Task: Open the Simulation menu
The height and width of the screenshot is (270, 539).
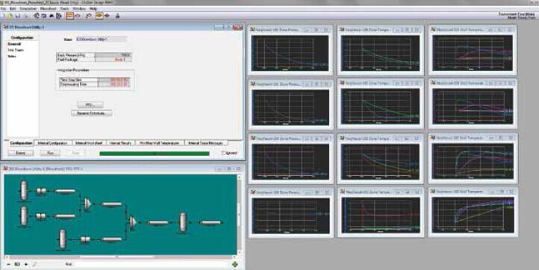Action: point(28,9)
